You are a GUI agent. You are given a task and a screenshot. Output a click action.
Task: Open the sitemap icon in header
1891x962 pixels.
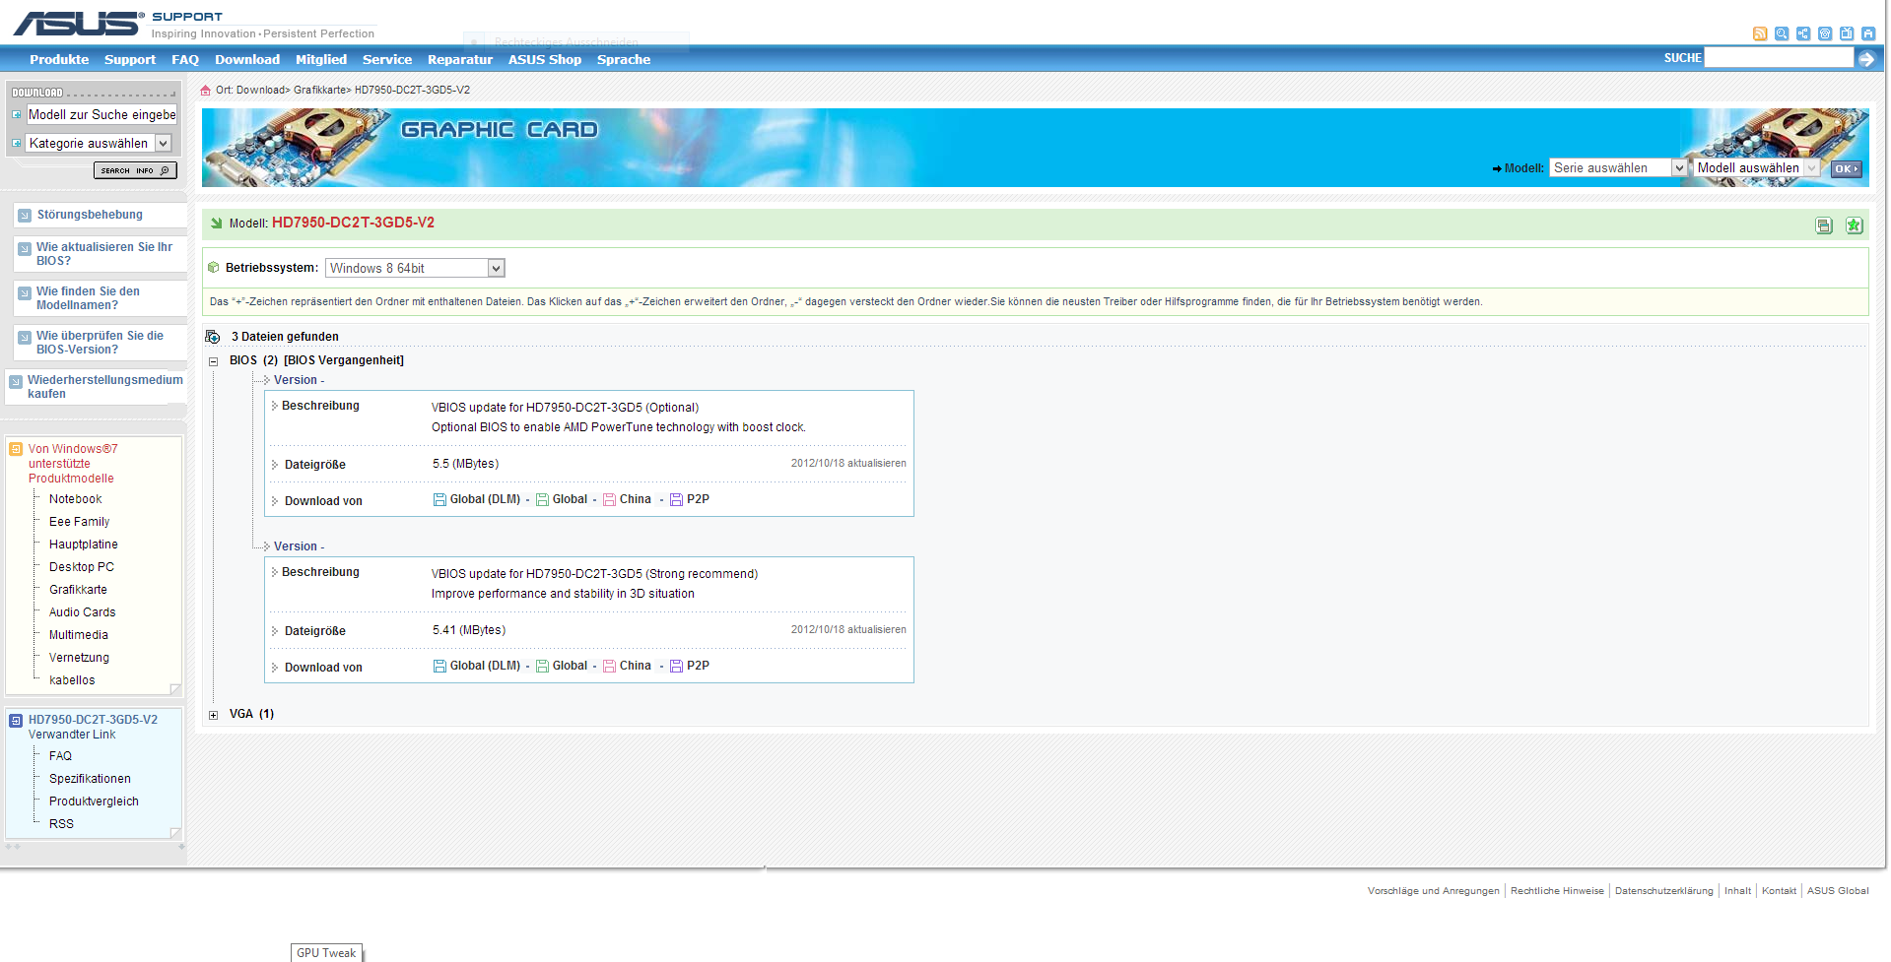pos(1803,33)
